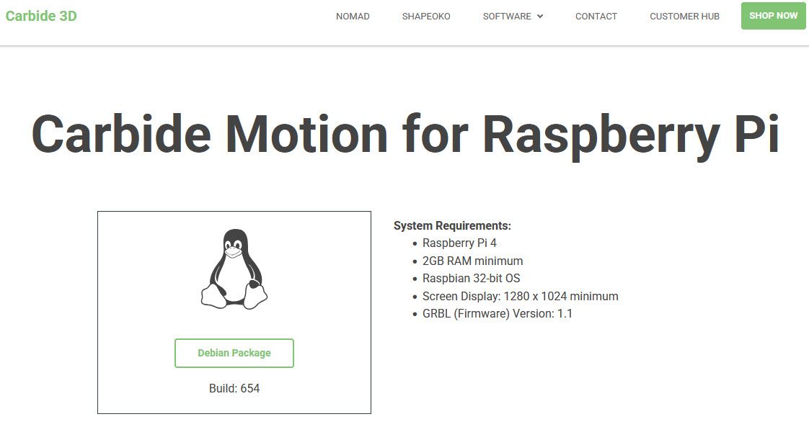Image resolution: width=809 pixels, height=427 pixels.
Task: Click the Tux penguin Linux icon
Action: tap(234, 269)
